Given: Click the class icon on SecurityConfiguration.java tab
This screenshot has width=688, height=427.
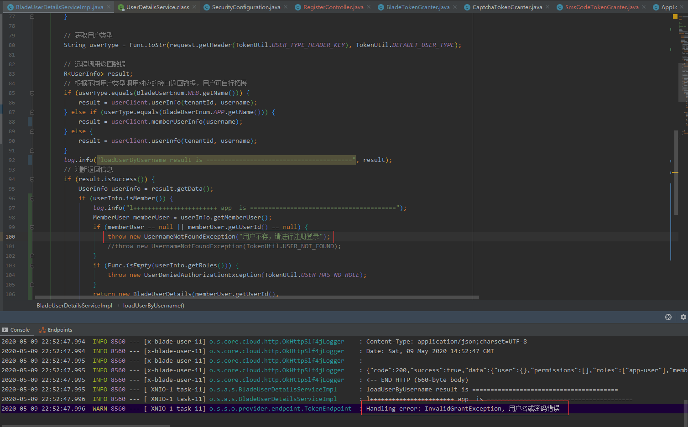Looking at the screenshot, I should pos(207,7).
